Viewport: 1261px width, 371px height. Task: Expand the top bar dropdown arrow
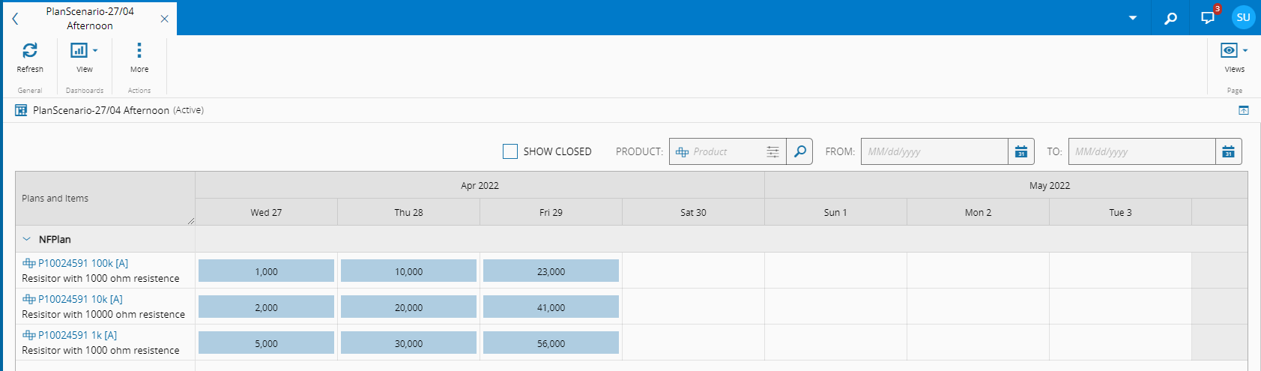point(1133,18)
